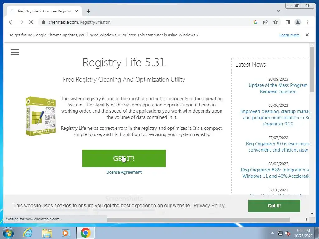Open Improved cleaning, startup news item

coord(275,117)
